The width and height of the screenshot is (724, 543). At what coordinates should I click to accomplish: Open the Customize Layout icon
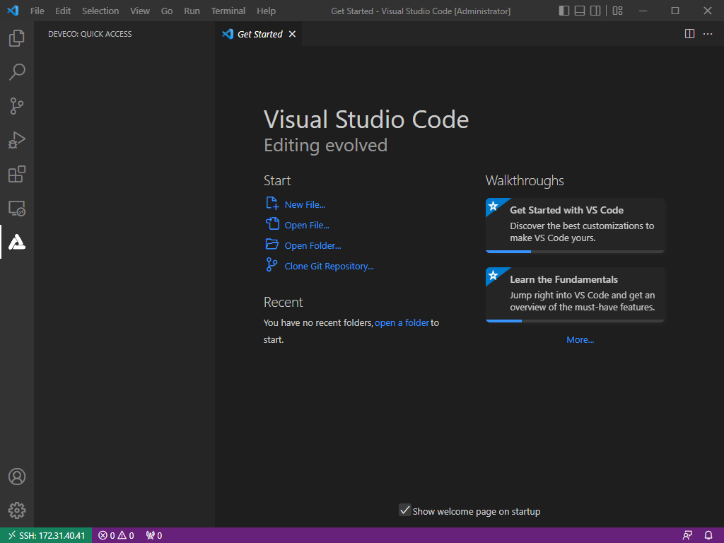(x=618, y=11)
